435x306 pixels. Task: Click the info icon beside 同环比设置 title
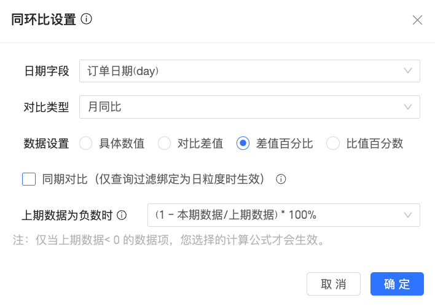click(86, 19)
